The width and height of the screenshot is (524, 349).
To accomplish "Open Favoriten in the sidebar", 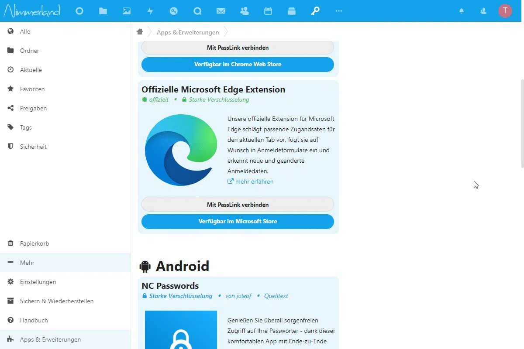I will click(65, 89).
